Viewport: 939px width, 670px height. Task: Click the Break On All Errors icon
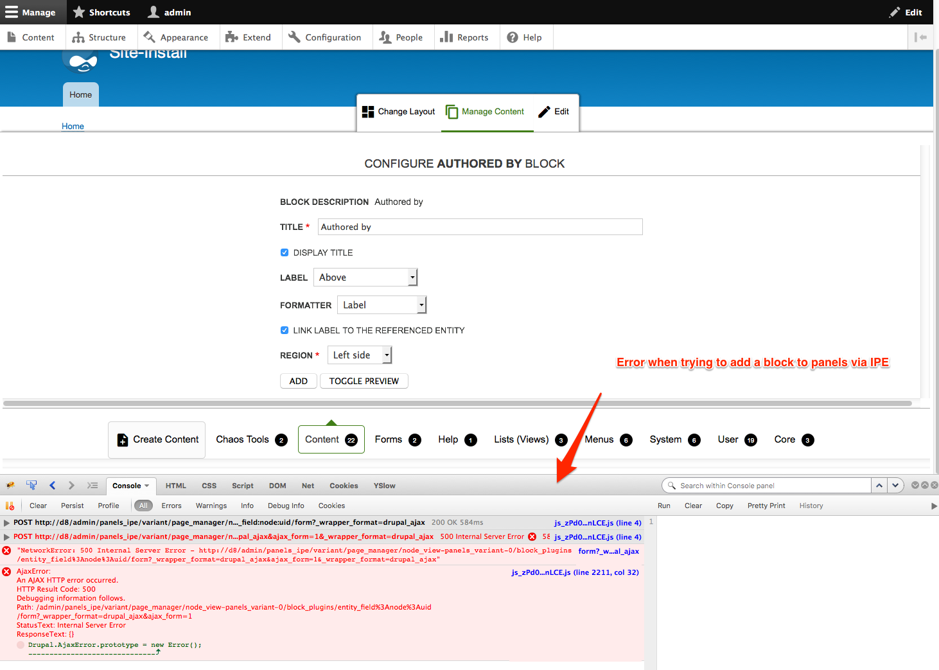(x=10, y=506)
